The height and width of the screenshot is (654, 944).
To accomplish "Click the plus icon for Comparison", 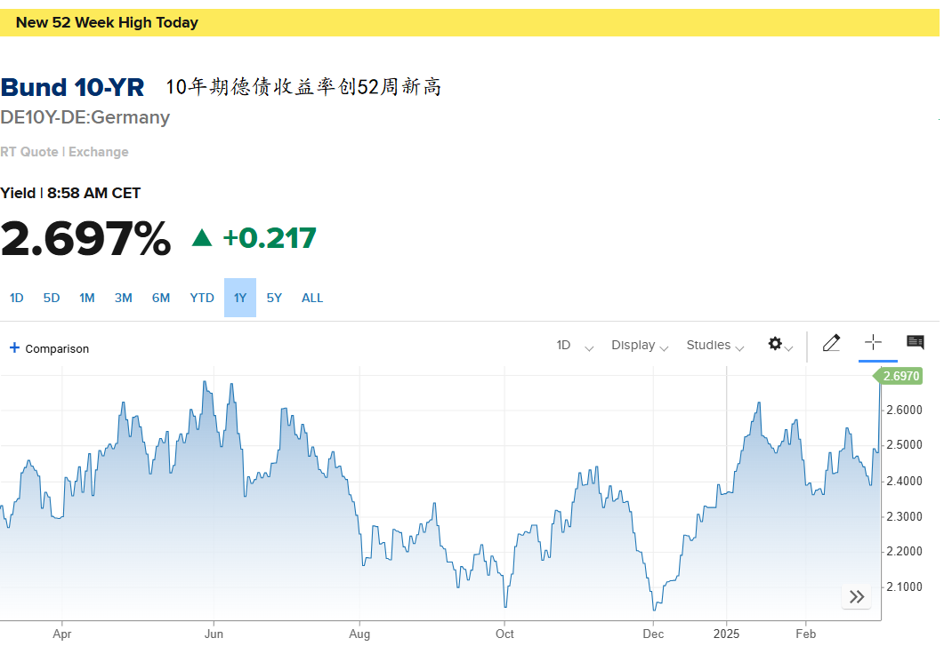I will pos(14,348).
